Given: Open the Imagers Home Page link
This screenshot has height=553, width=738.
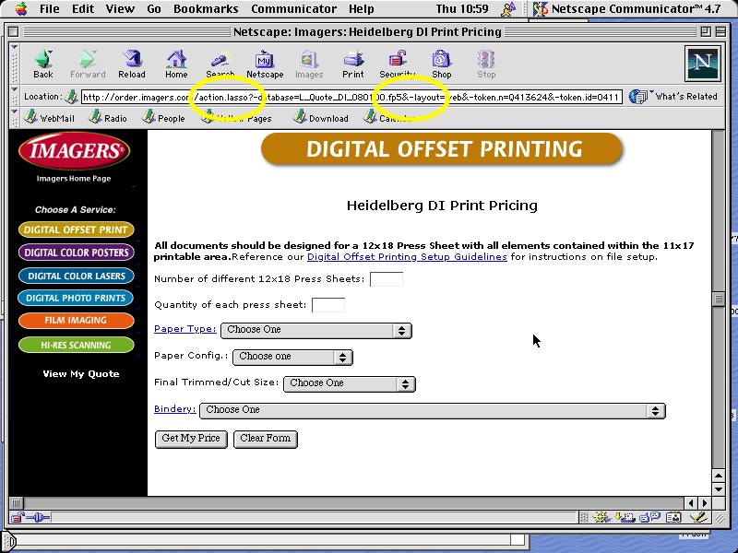Looking at the screenshot, I should coord(74,178).
